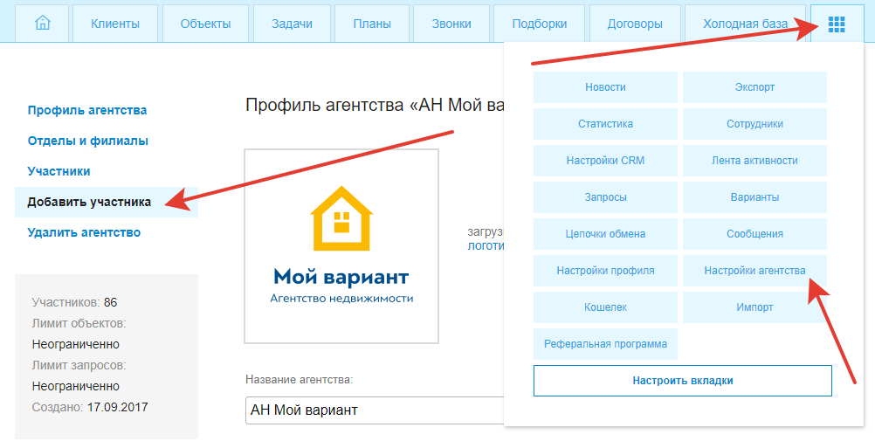Open Участники in the sidebar
Screen dimensions: 875x448
point(59,171)
